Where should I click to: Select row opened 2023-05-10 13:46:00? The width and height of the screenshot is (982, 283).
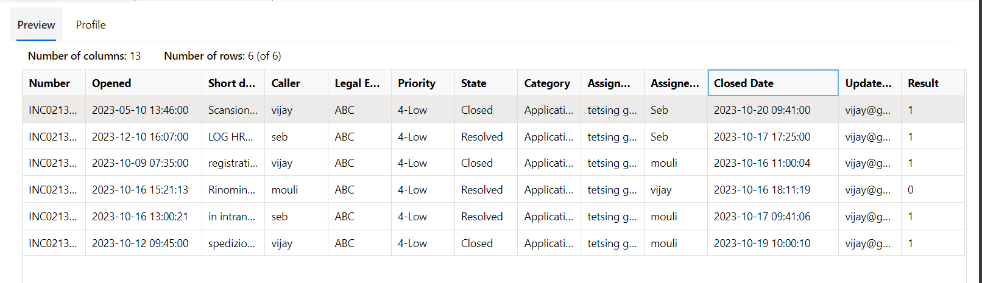[x=493, y=110]
